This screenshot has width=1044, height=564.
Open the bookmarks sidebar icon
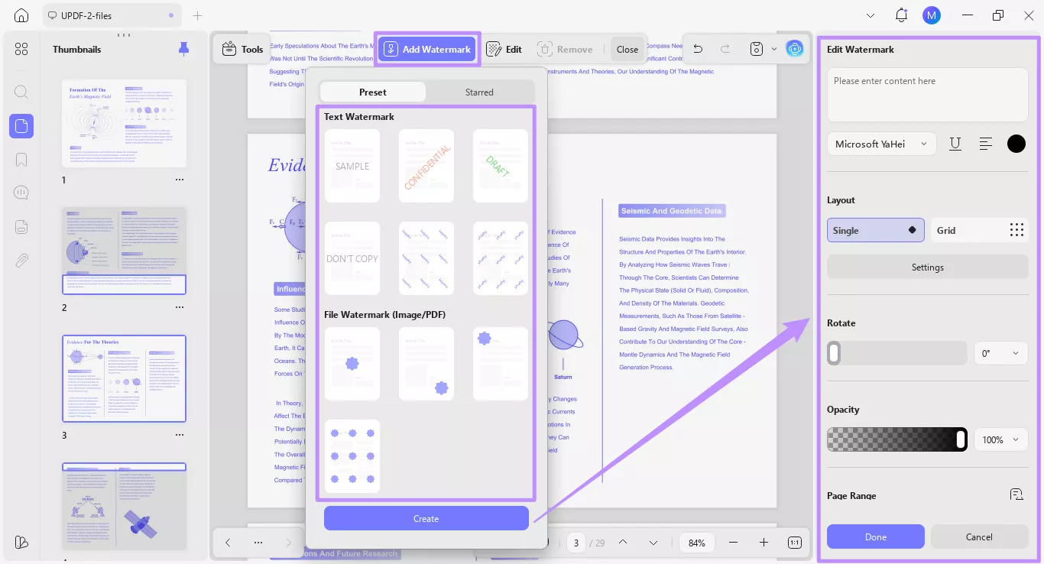coord(21,160)
